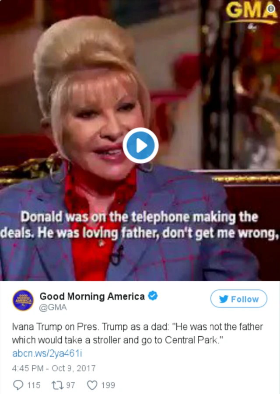Retweet using the arrows icon
280x394 pixels.
click(x=57, y=385)
